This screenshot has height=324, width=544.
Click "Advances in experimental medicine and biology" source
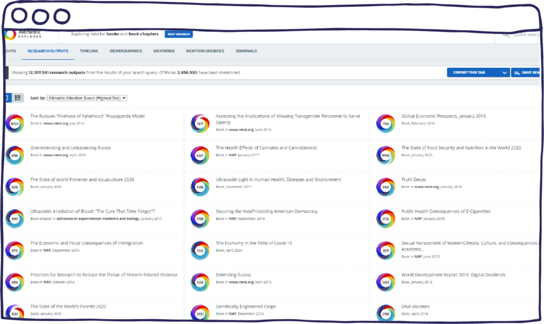tap(98, 219)
